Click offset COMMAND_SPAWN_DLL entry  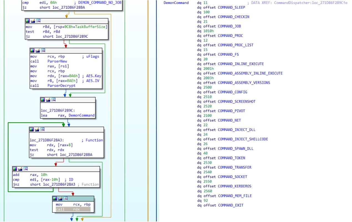coord(225,149)
